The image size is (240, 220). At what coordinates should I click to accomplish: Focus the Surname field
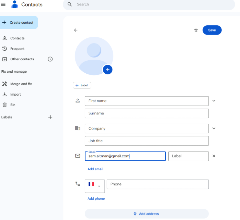coord(147,113)
